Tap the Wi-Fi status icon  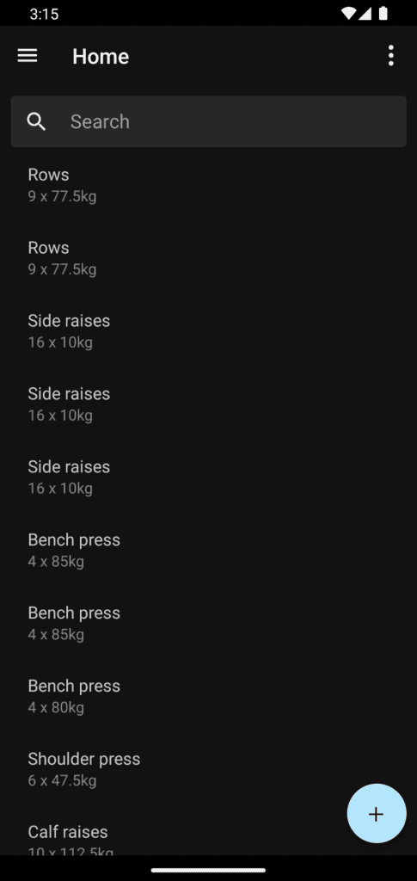tap(348, 14)
